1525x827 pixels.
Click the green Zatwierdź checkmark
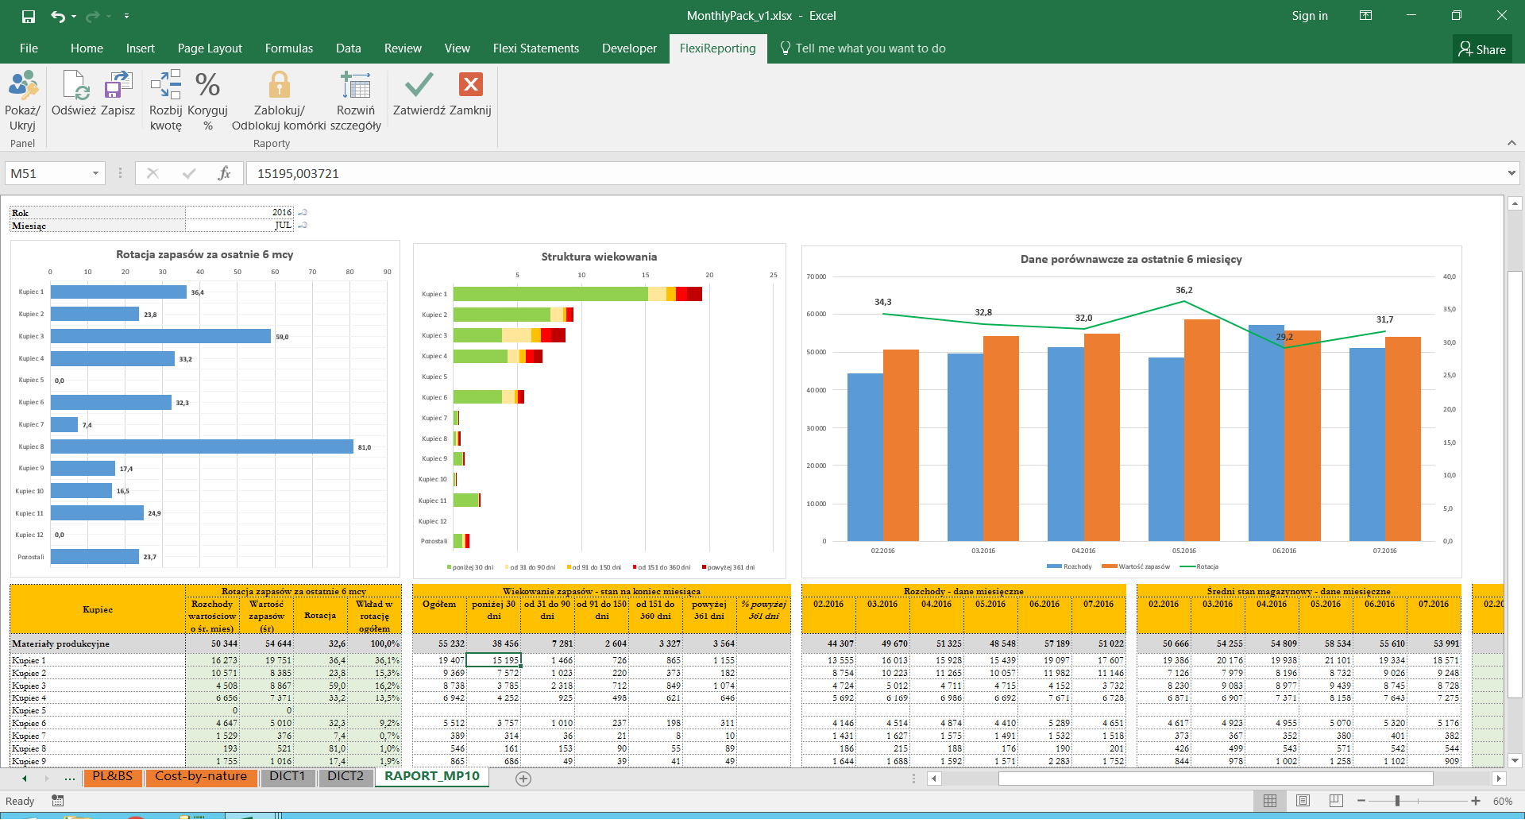(x=419, y=85)
